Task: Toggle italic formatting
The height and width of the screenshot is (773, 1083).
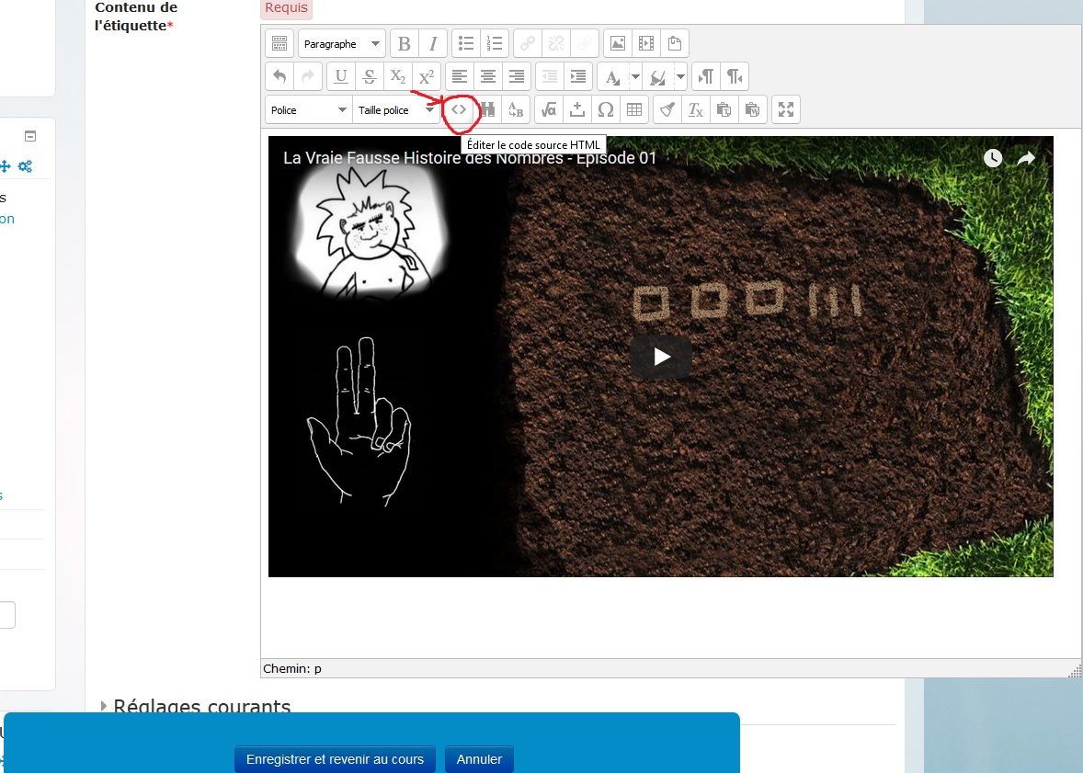Action: coord(432,44)
